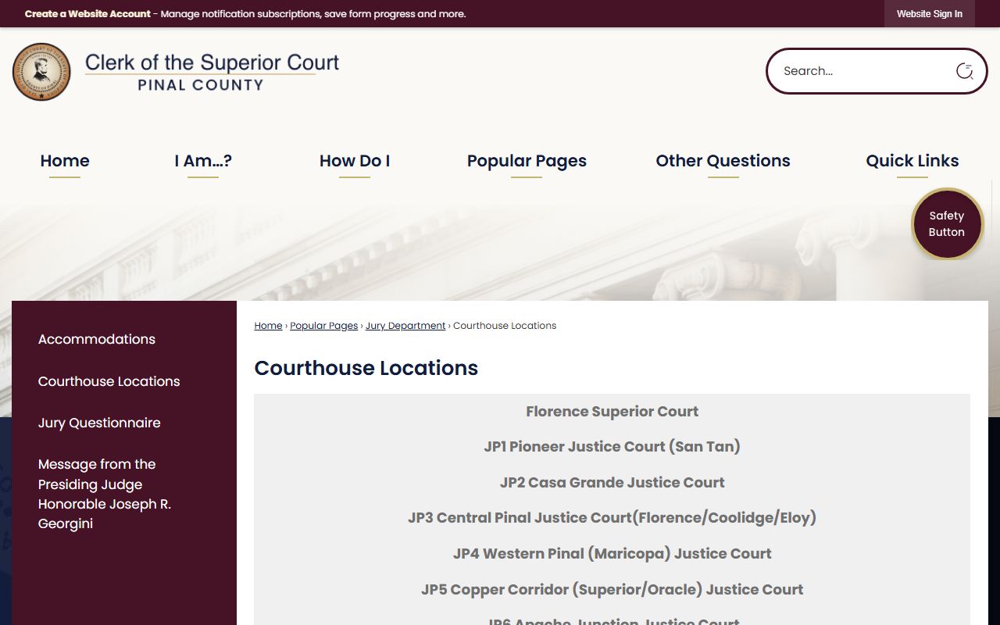Select JP1 Pioneer Justice Court (San Tan)
Viewport: 1000px width, 625px height.
coord(612,447)
